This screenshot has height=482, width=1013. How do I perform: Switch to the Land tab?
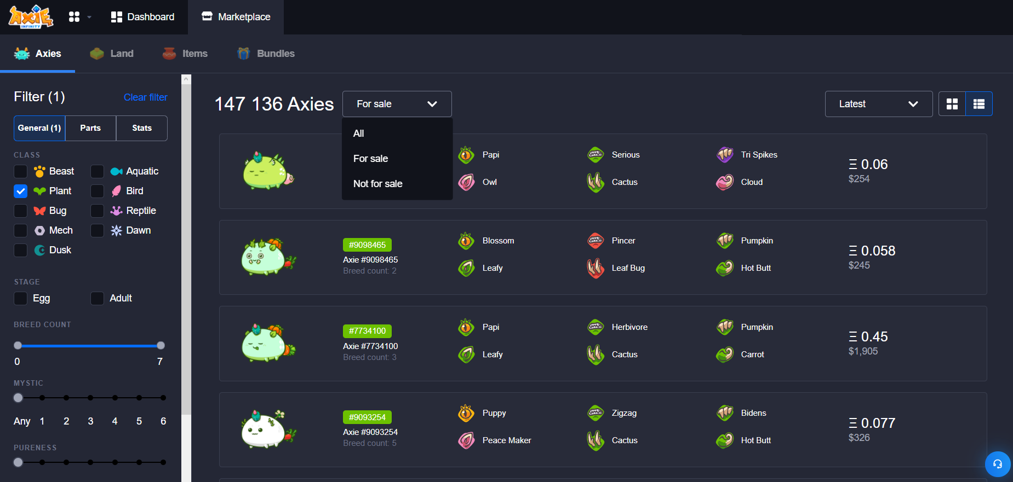(x=112, y=54)
